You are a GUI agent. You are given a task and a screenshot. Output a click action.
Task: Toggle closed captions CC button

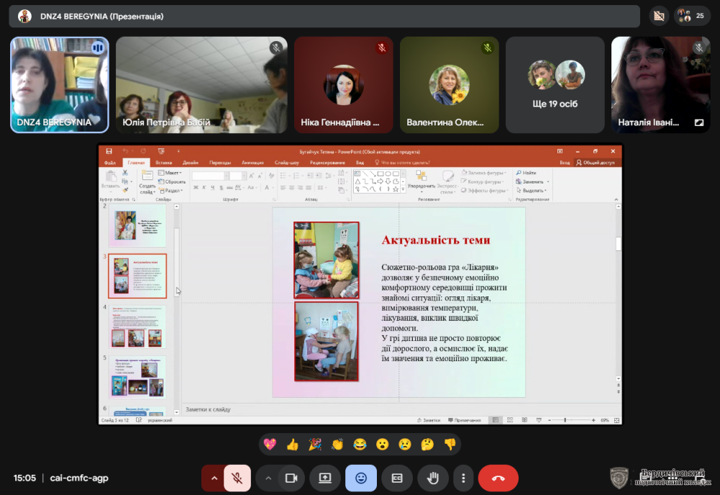tap(397, 478)
